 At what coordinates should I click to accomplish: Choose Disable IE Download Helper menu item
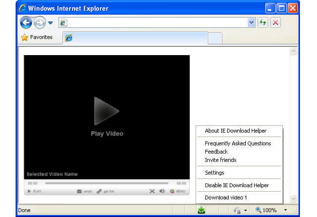(237, 185)
